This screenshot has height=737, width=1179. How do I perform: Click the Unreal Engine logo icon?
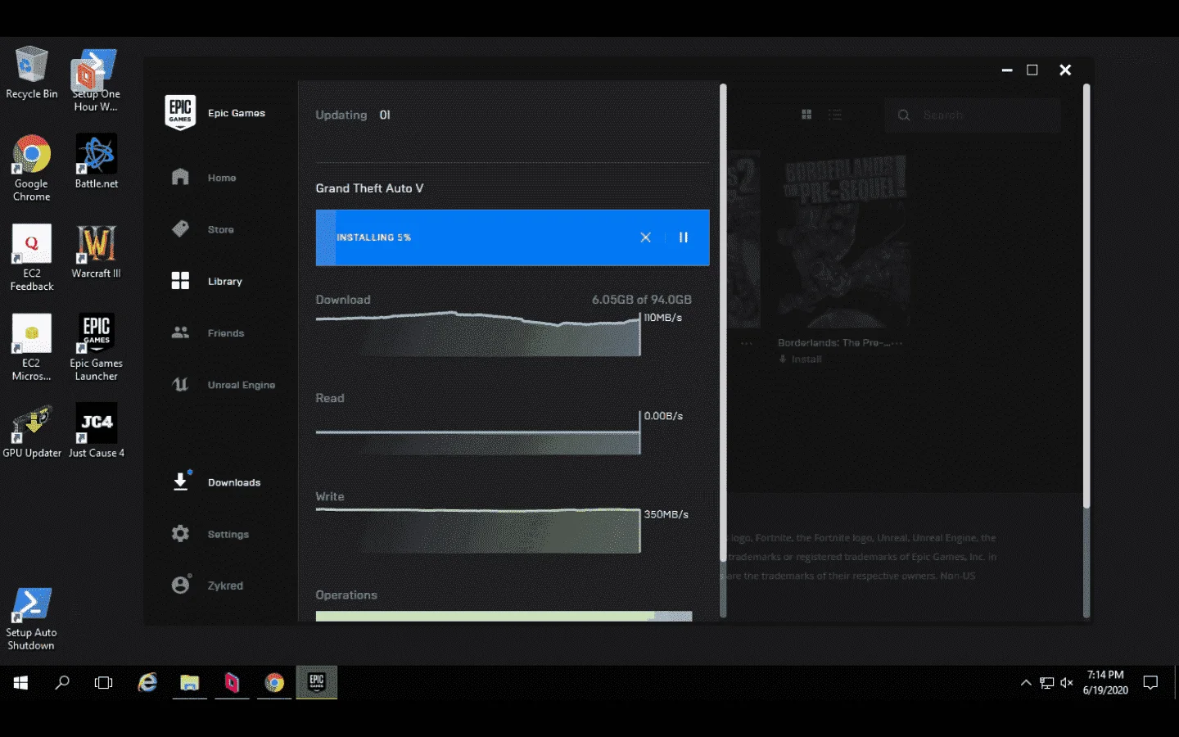pos(180,384)
